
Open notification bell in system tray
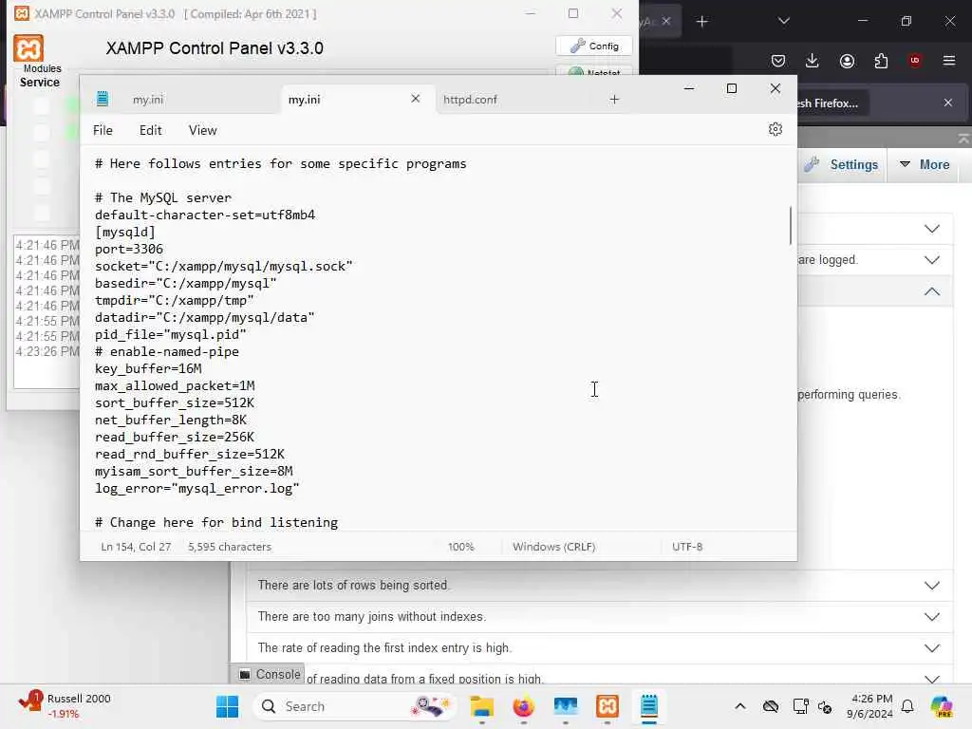click(907, 706)
